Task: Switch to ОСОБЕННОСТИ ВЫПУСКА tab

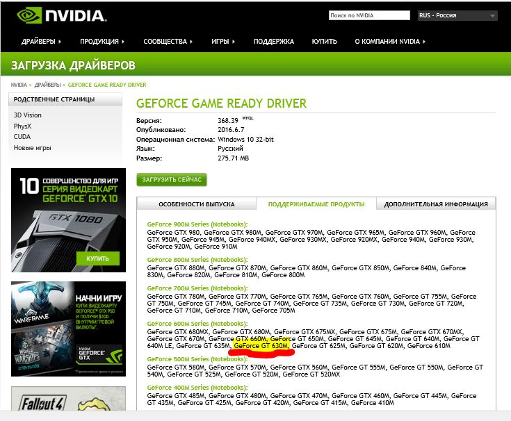Action: [197, 204]
